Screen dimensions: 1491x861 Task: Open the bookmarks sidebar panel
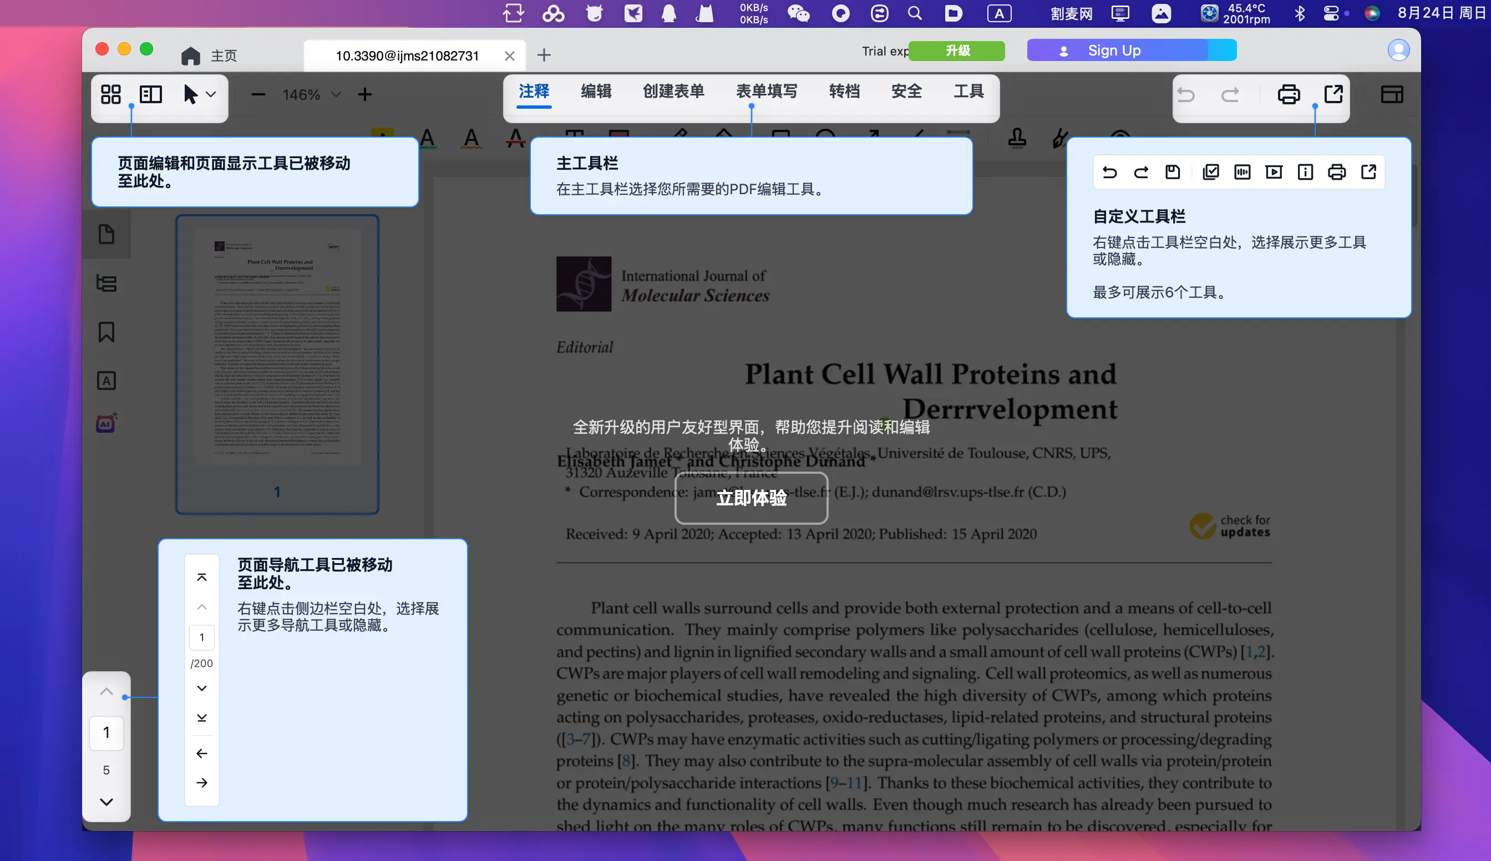pyautogui.click(x=106, y=332)
